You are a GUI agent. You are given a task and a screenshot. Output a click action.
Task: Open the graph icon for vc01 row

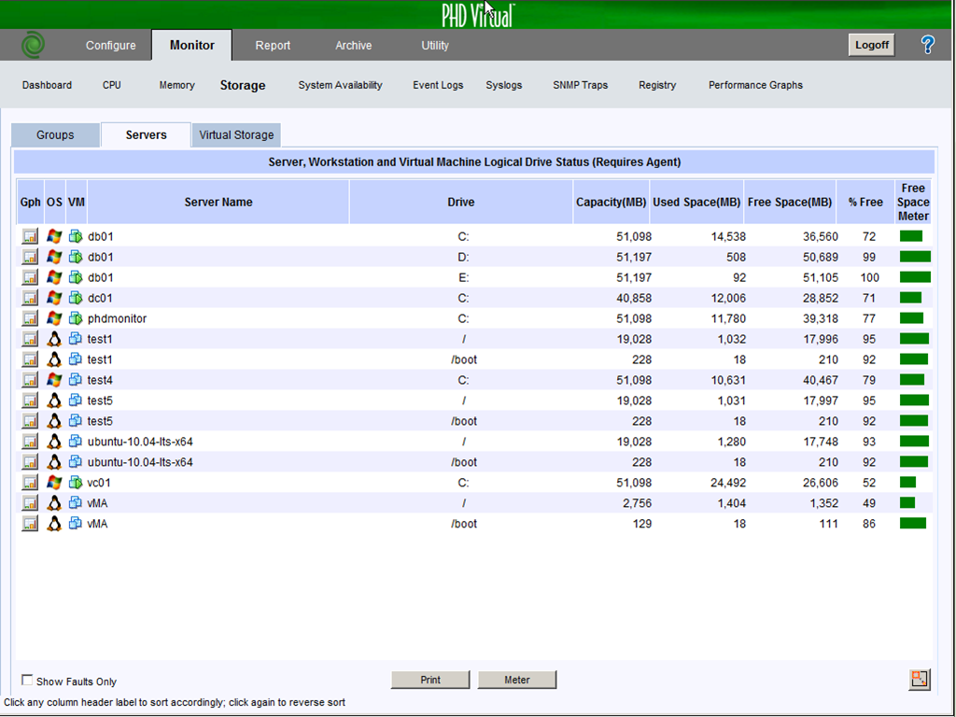coord(30,484)
